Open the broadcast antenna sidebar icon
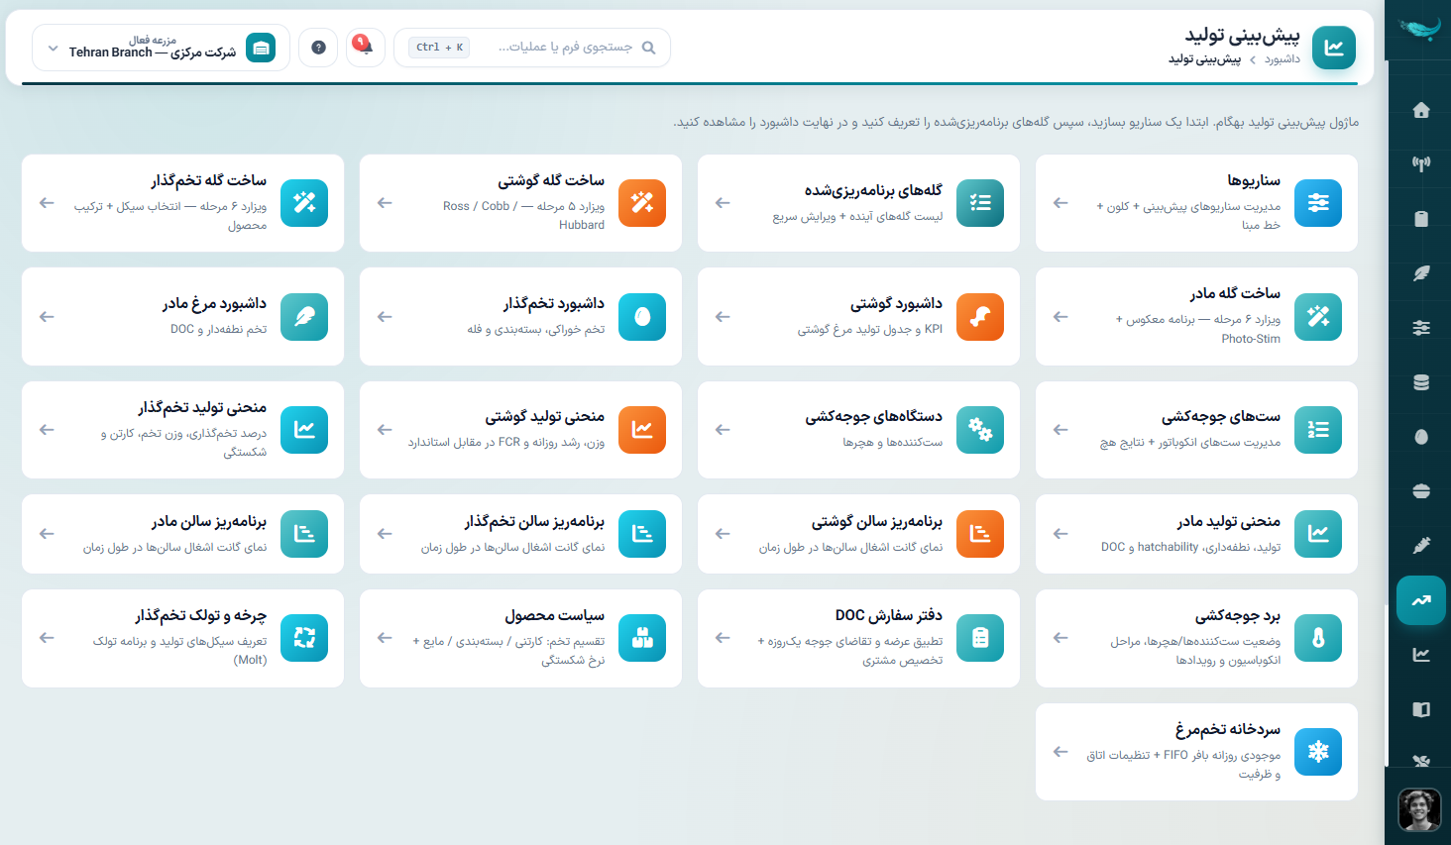The image size is (1451, 845). [1421, 164]
